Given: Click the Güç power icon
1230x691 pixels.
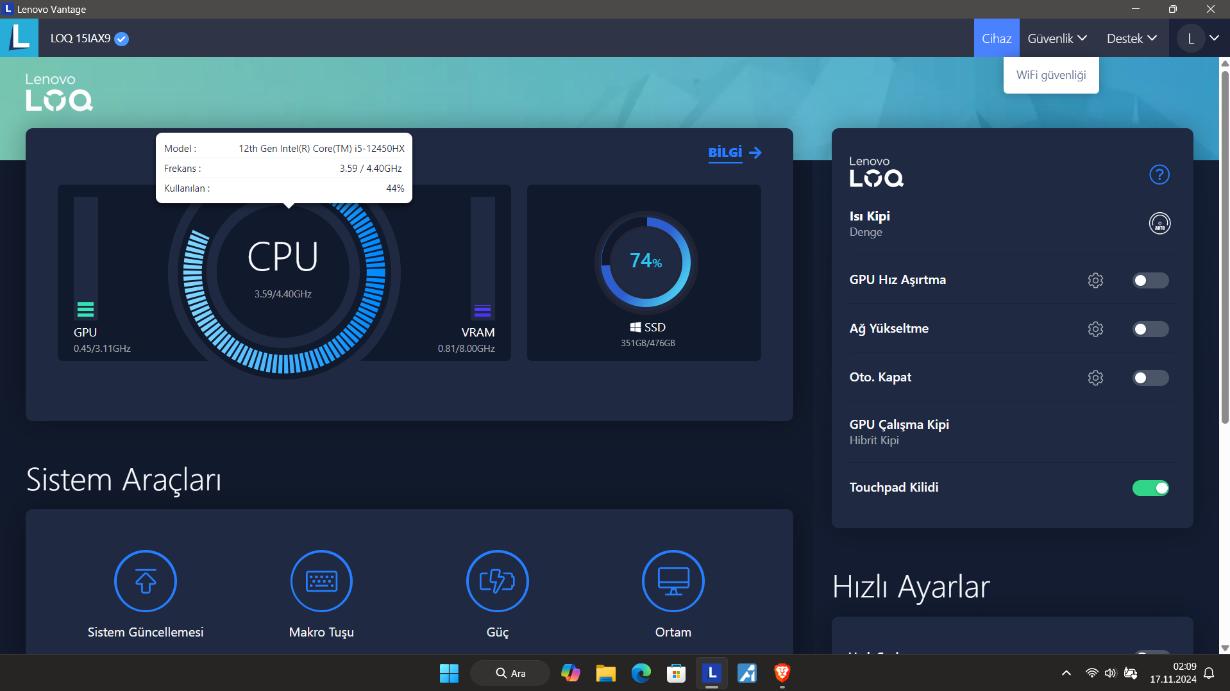Looking at the screenshot, I should [497, 581].
